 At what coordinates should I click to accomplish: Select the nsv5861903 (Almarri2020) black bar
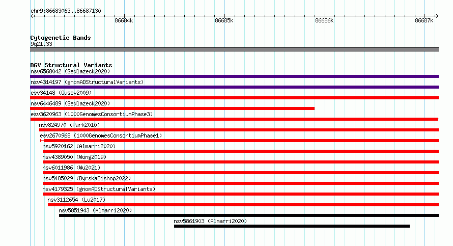(x=292, y=226)
